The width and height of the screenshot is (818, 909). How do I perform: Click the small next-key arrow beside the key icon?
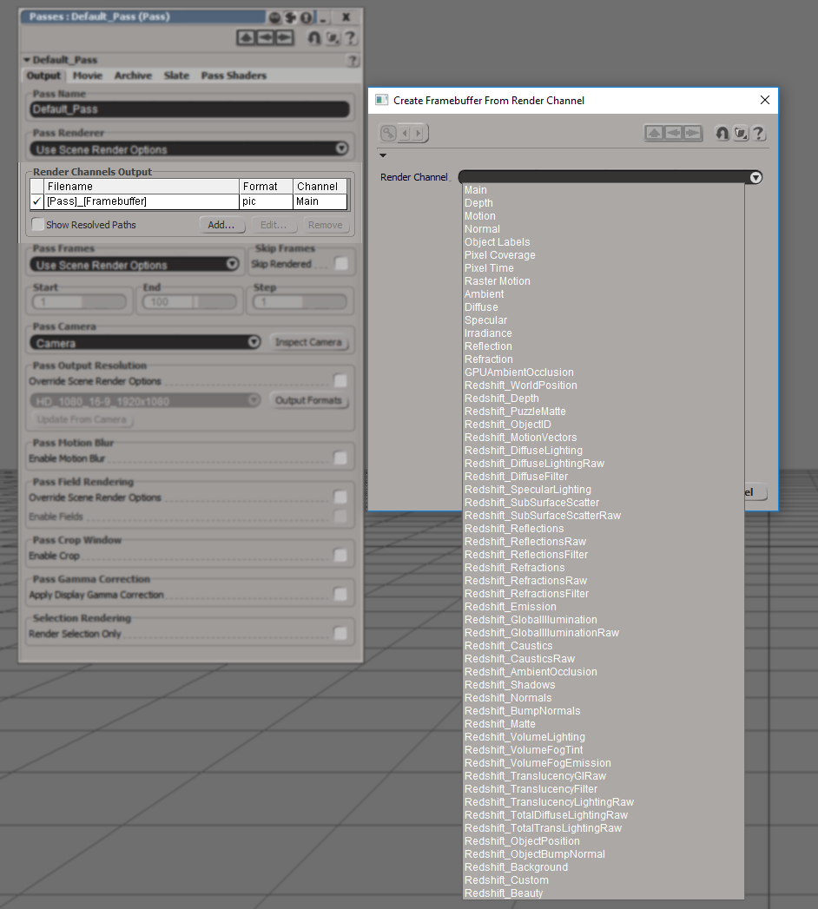click(x=418, y=134)
